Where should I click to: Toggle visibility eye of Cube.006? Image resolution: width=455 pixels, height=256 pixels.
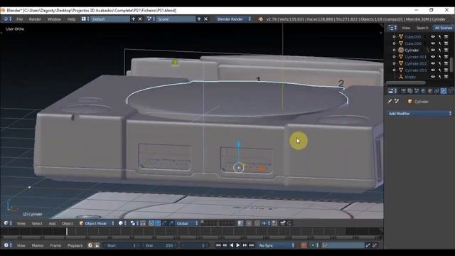click(x=433, y=43)
